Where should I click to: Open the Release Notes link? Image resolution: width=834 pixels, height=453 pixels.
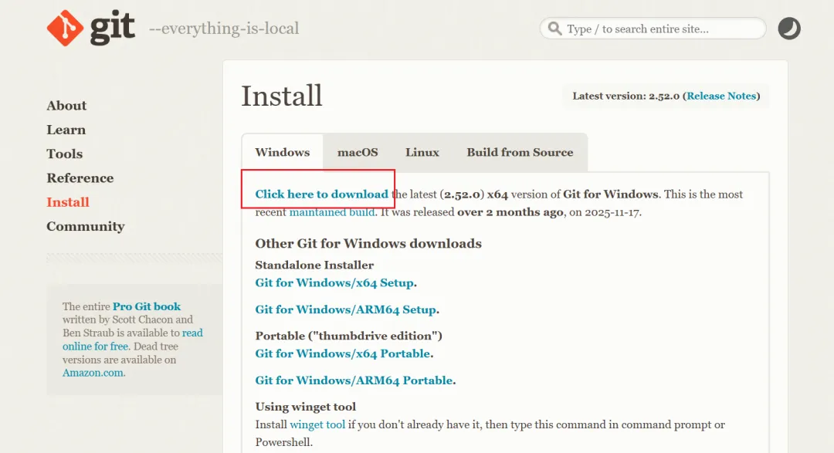(721, 96)
